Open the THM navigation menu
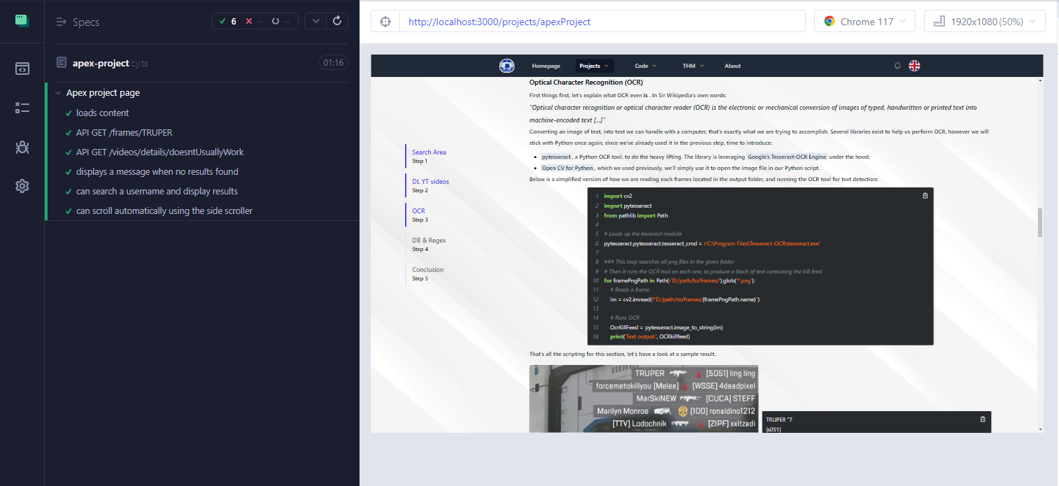Viewport: 1059px width, 486px height. [x=692, y=66]
